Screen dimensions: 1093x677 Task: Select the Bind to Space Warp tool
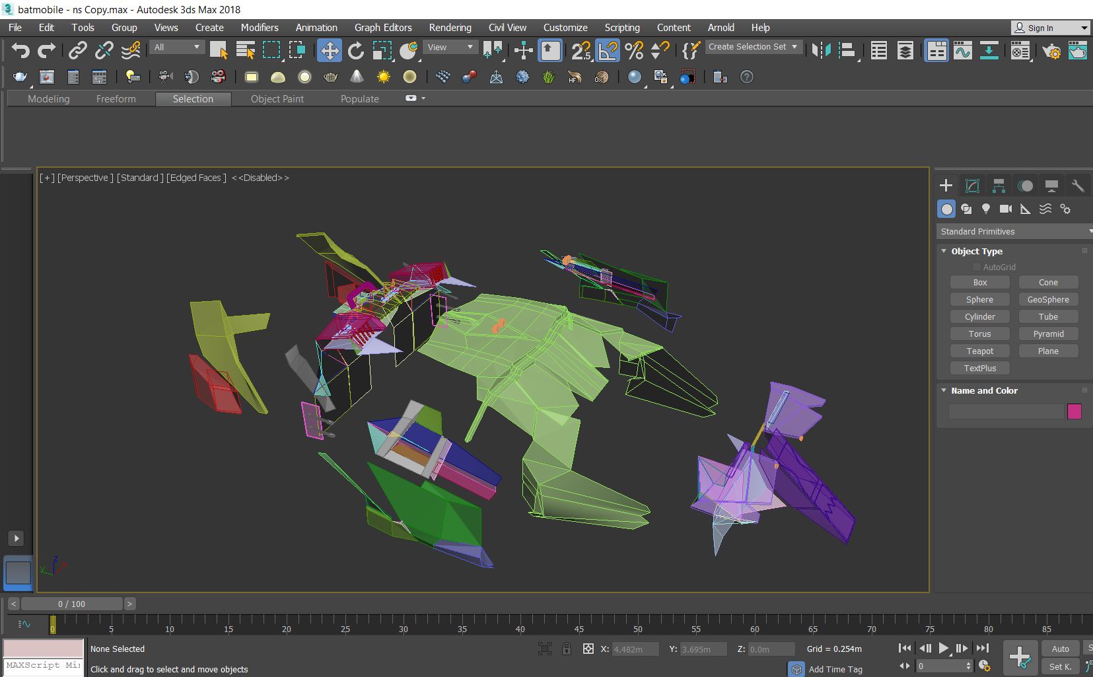coord(131,50)
